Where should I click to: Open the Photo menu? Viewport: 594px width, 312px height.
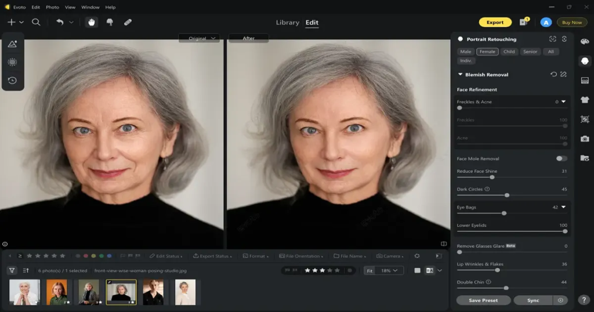[x=52, y=8]
